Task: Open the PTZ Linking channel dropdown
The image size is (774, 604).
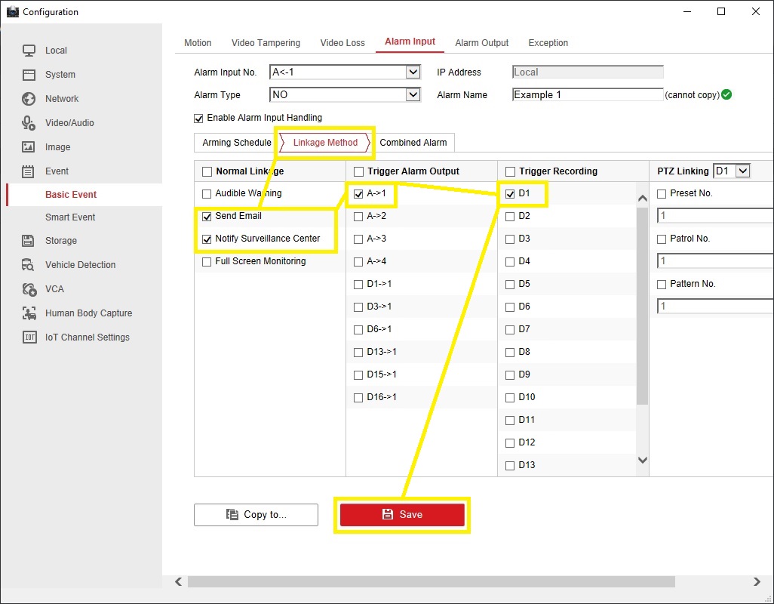Action: pyautogui.click(x=742, y=171)
